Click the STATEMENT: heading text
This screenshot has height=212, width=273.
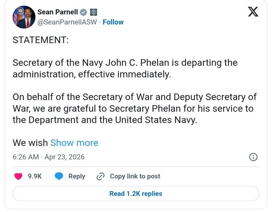point(41,40)
